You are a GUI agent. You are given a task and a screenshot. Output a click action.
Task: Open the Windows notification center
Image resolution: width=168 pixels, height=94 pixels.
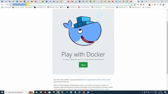point(165,92)
